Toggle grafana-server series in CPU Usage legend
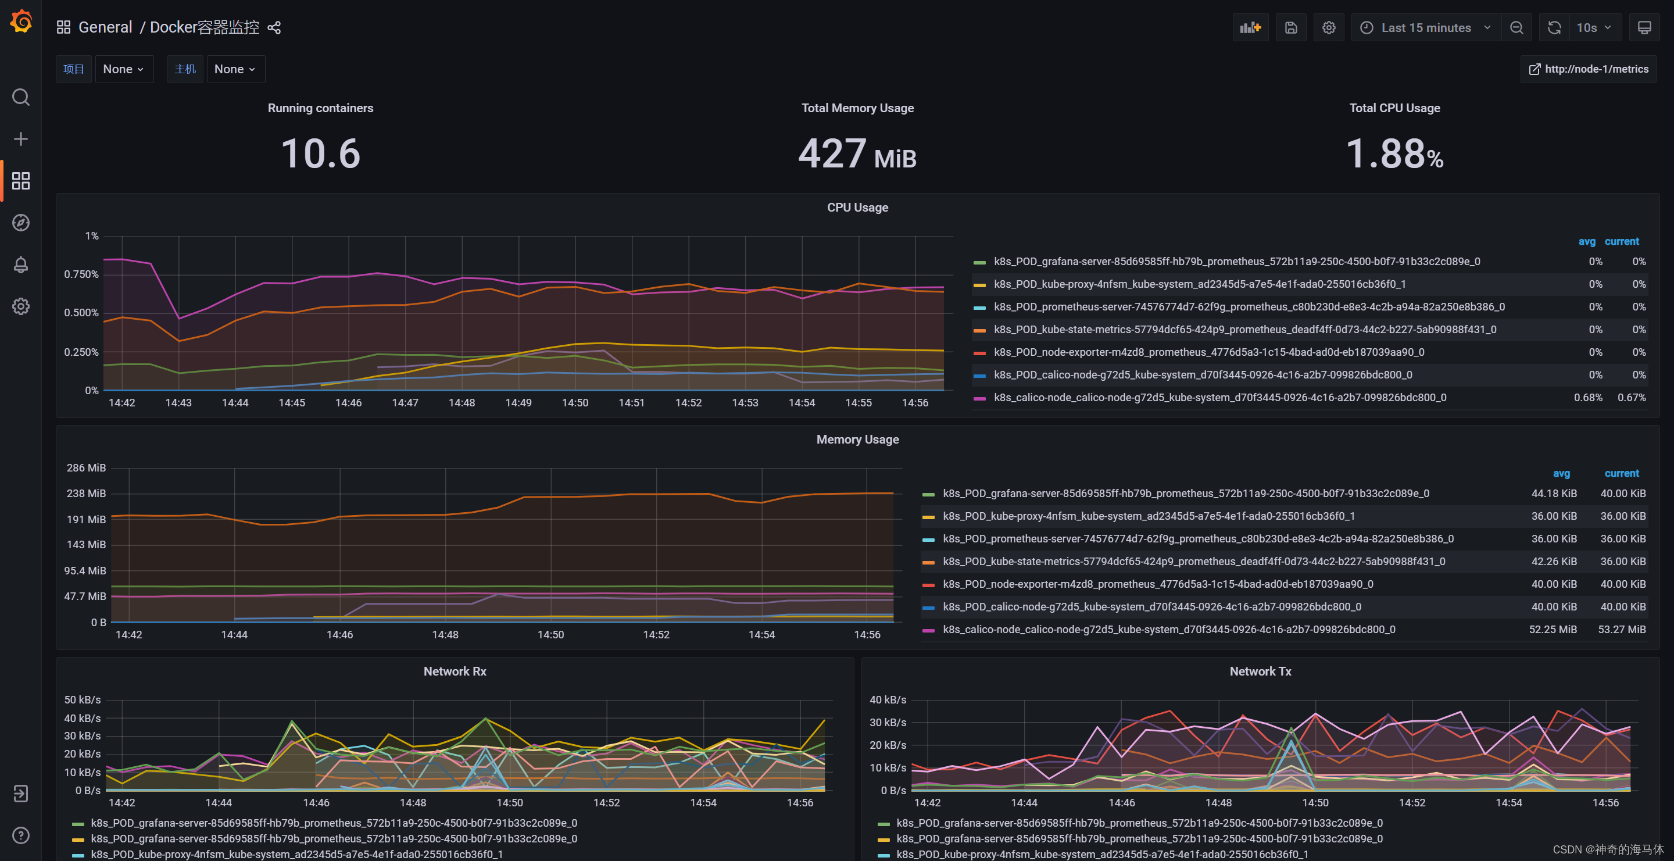The width and height of the screenshot is (1674, 861). click(1237, 261)
